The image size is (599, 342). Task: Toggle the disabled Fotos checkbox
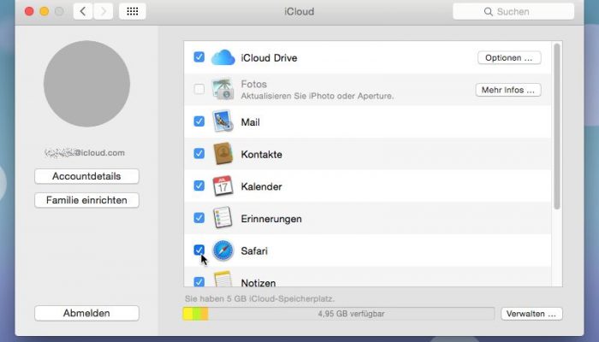pyautogui.click(x=199, y=89)
